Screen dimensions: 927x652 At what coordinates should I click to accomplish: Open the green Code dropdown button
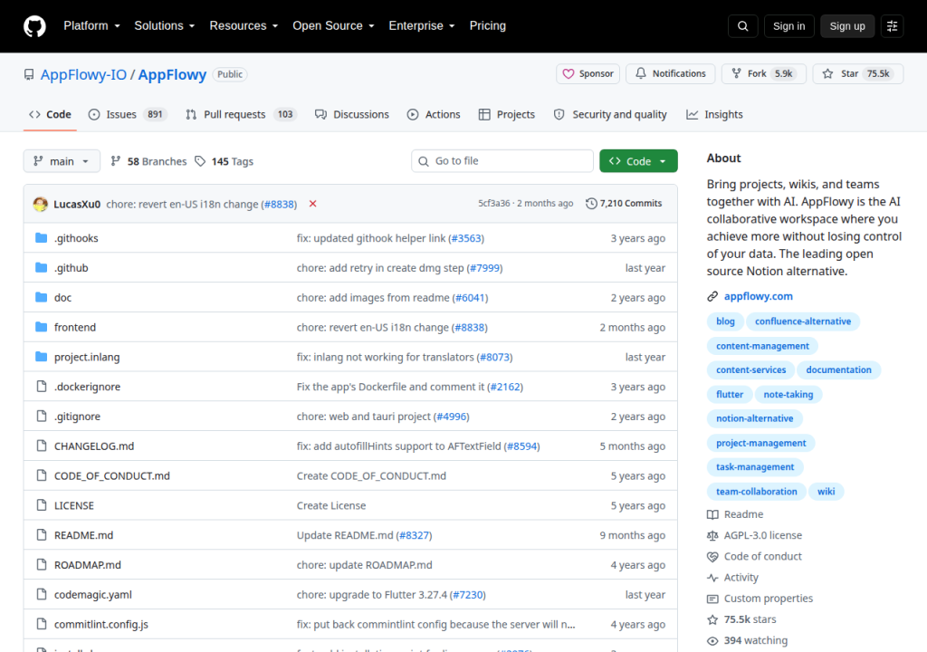(x=638, y=161)
